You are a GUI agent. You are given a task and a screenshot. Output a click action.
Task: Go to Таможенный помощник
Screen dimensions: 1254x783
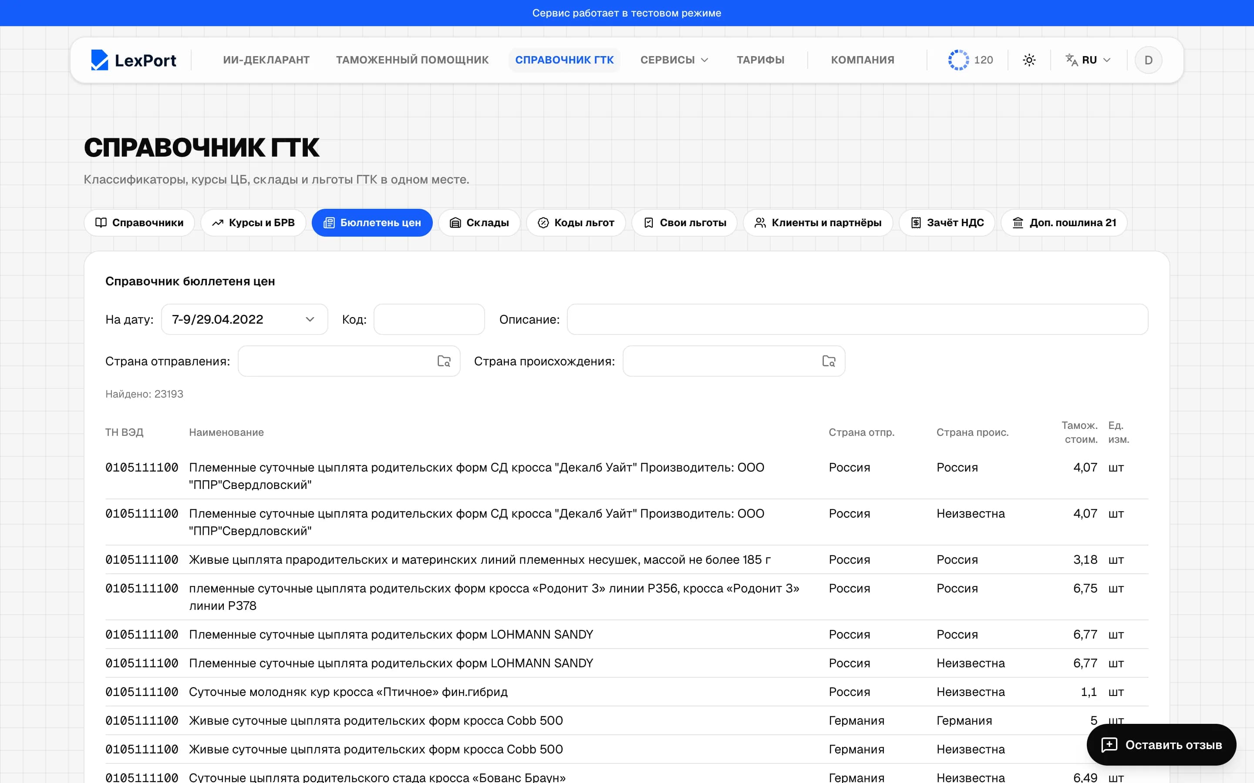coord(412,60)
